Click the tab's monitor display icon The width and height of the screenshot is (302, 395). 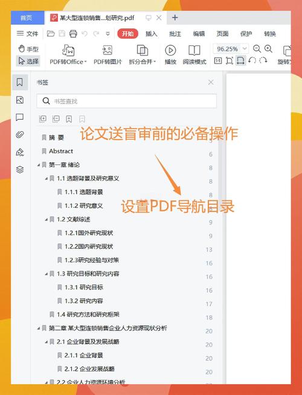click(149, 18)
